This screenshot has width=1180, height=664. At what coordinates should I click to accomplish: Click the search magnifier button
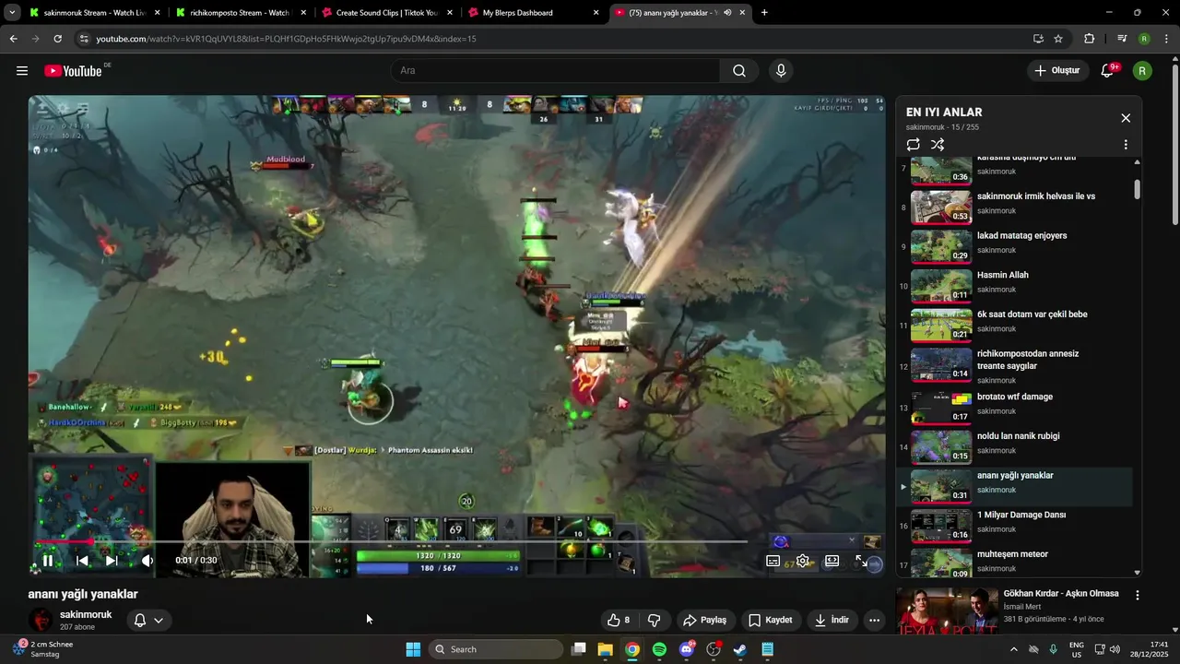pyautogui.click(x=738, y=71)
